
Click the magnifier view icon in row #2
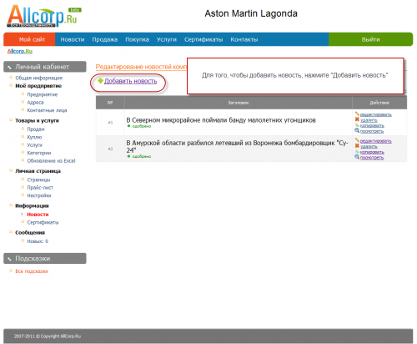click(357, 157)
